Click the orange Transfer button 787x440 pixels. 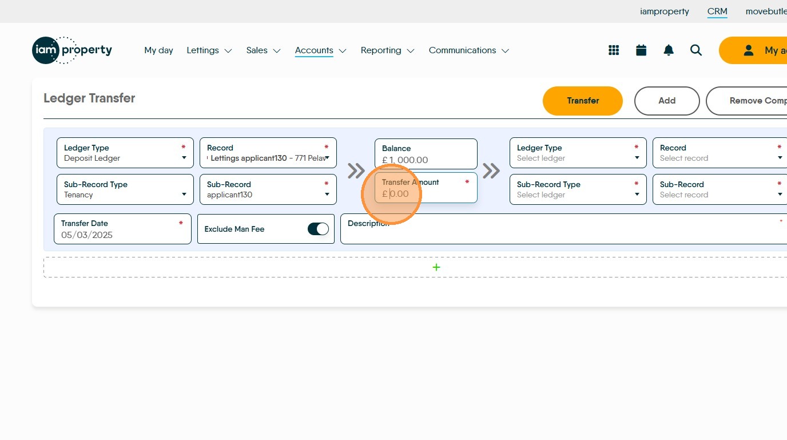[x=582, y=101]
